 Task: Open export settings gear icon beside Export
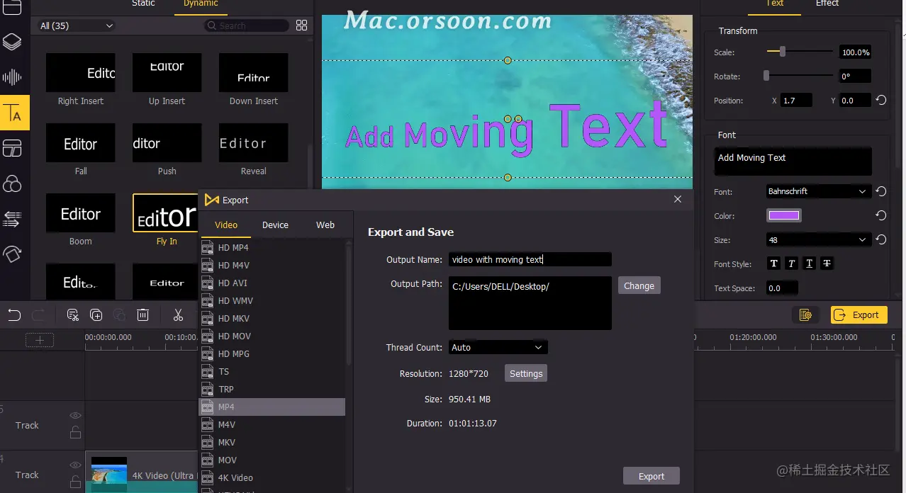805,315
